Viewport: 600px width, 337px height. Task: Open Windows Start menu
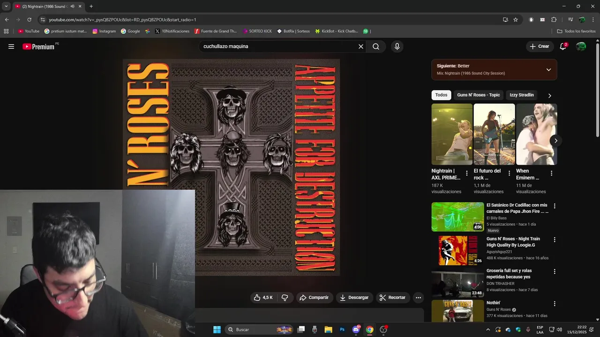[217, 330]
